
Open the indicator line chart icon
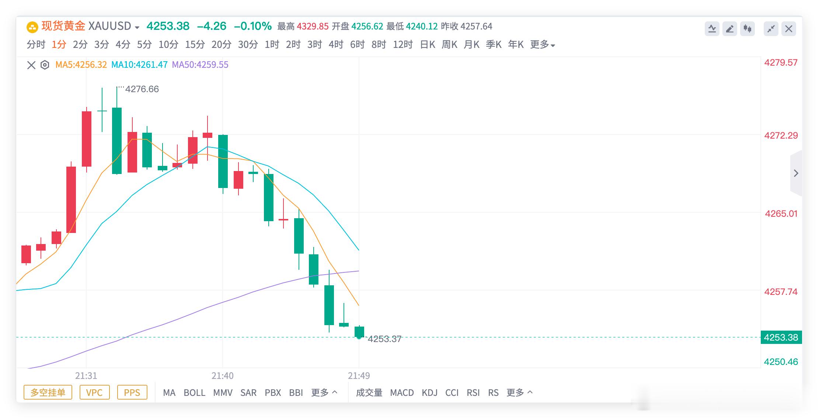coord(712,29)
